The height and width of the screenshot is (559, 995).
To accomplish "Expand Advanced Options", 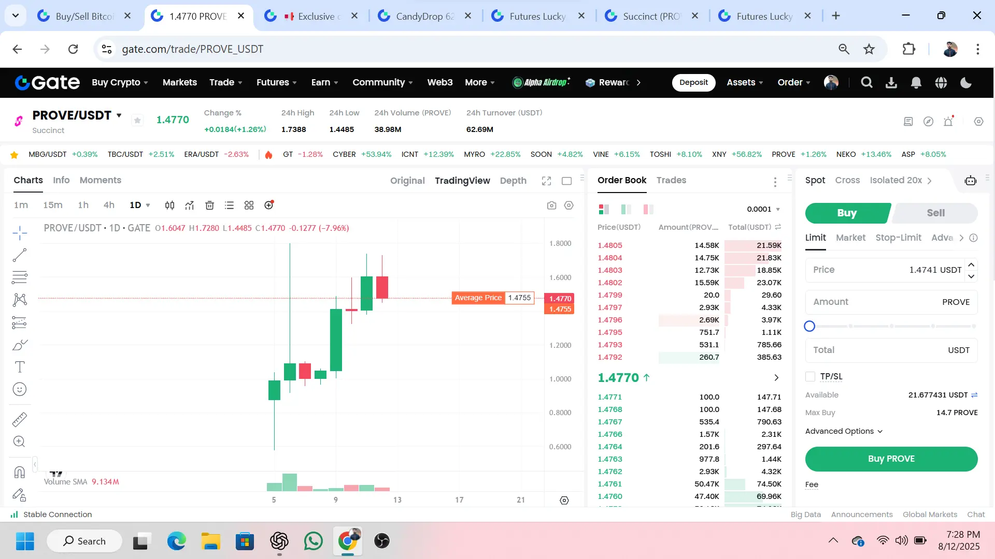I will click(844, 431).
